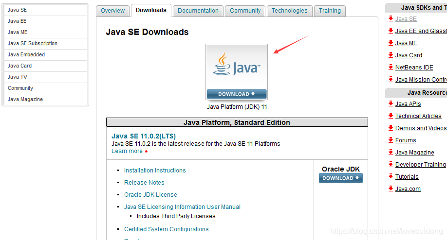Open Tutorials link
The image size is (447, 240).
407,176
